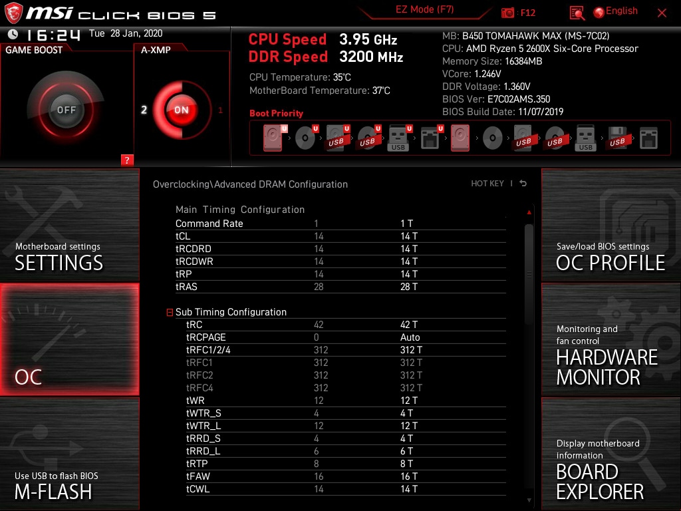
Task: Select the tRCDWR row label
Action: tap(194, 261)
